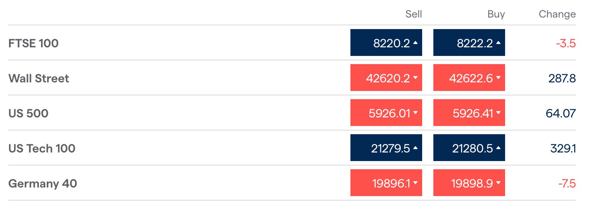Image resolution: width=594 pixels, height=211 pixels.
Task: Click the FTSE 100 sell price 8220.2
Action: pyautogui.click(x=386, y=42)
